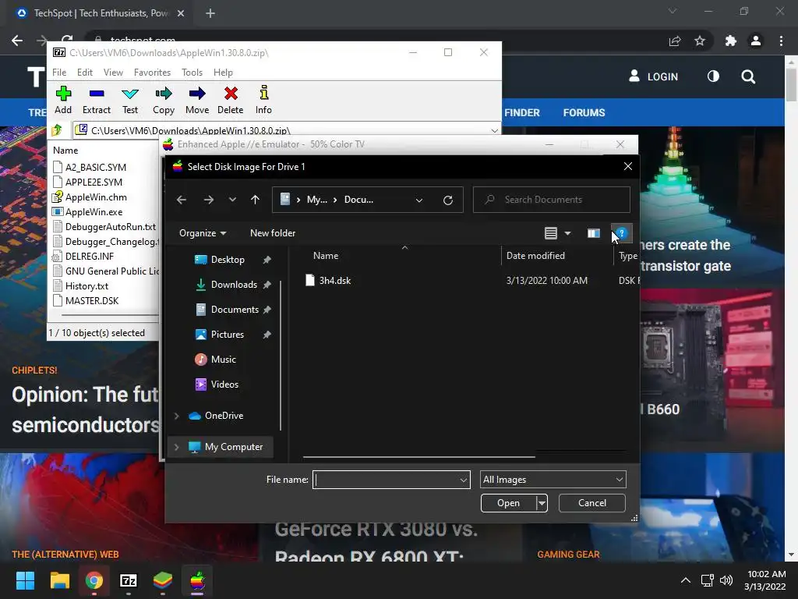
Task: Open the Organize dropdown
Action: tap(202, 232)
